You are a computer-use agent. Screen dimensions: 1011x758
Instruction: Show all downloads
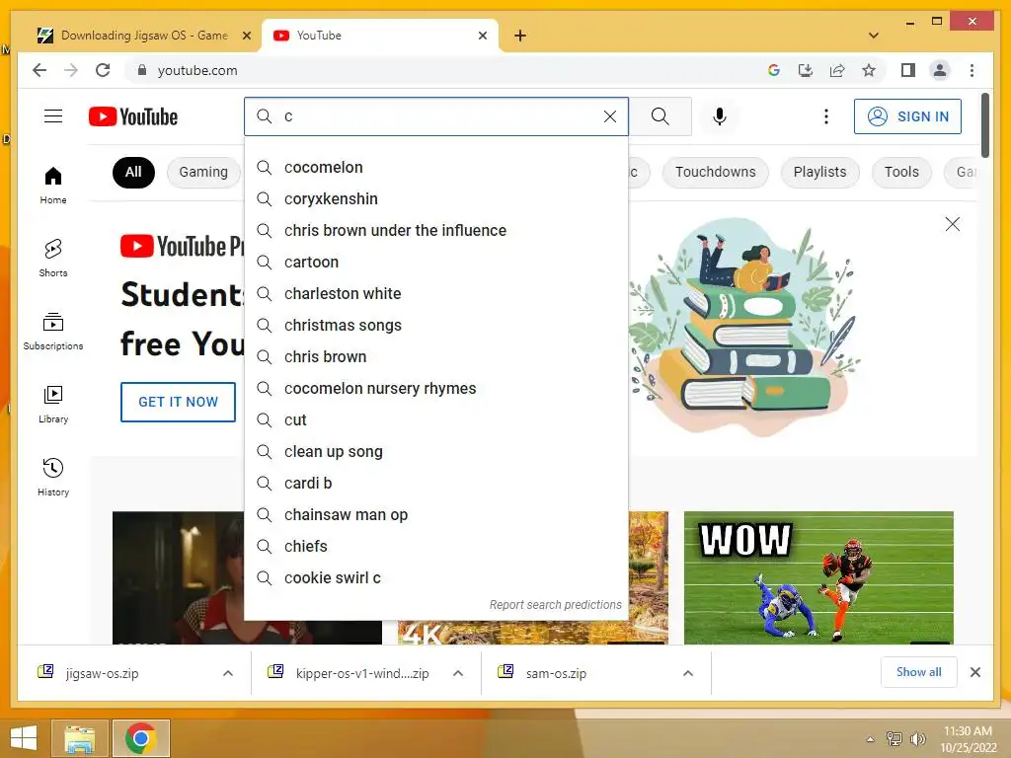918,672
